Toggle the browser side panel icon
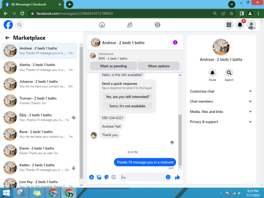 242,13
